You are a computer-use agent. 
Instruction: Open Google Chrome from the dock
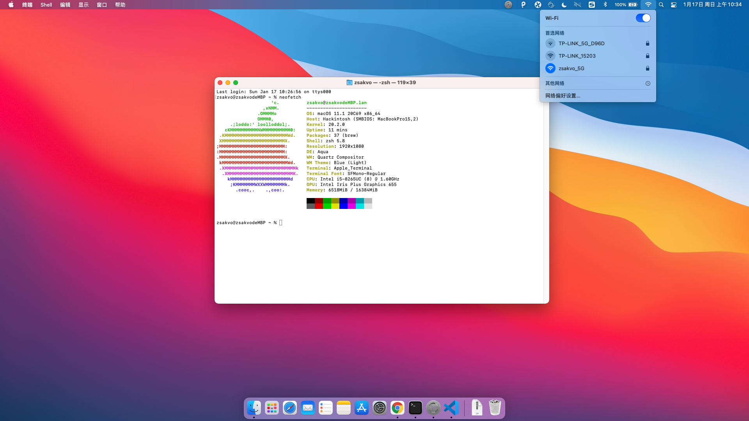pos(398,408)
